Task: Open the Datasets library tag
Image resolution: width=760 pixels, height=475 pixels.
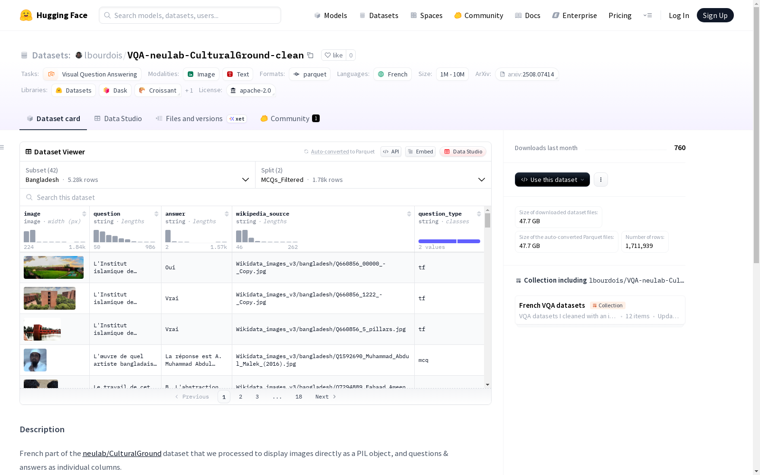Action: point(74,90)
